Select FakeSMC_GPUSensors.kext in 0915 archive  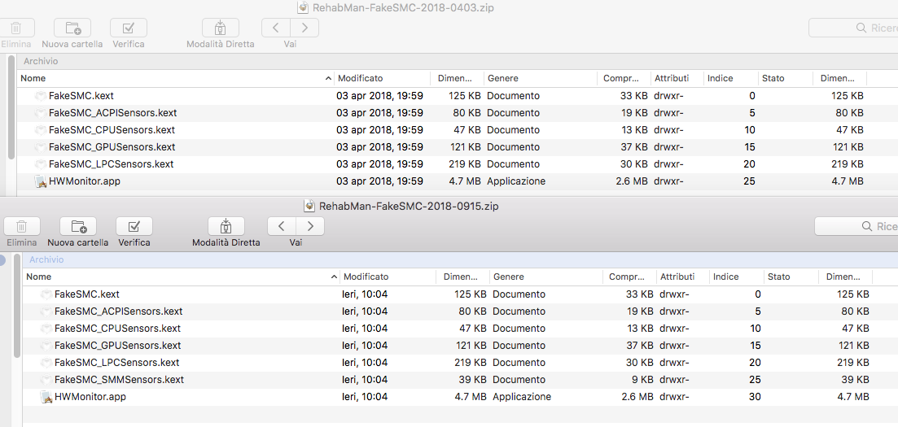[117, 346]
